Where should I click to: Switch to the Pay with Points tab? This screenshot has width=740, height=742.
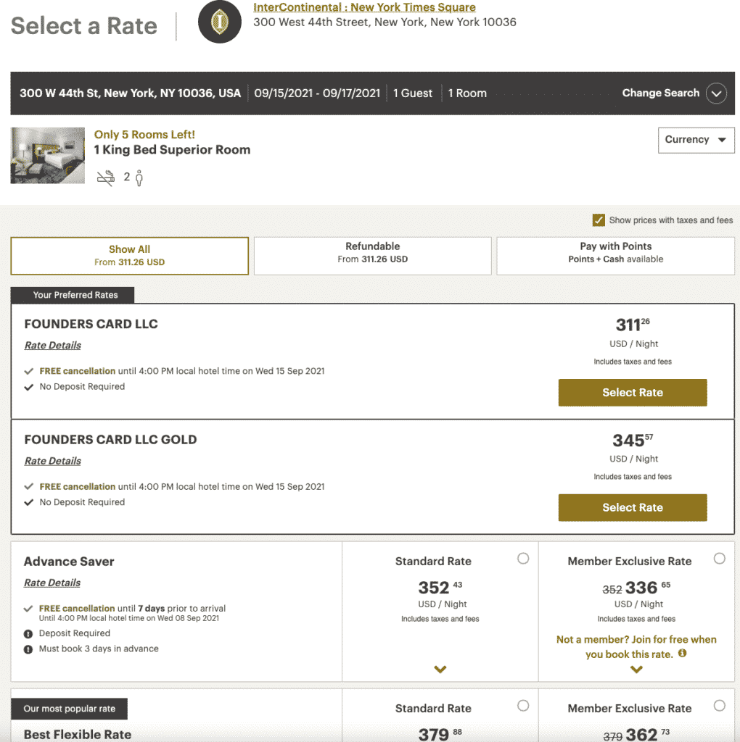[615, 252]
